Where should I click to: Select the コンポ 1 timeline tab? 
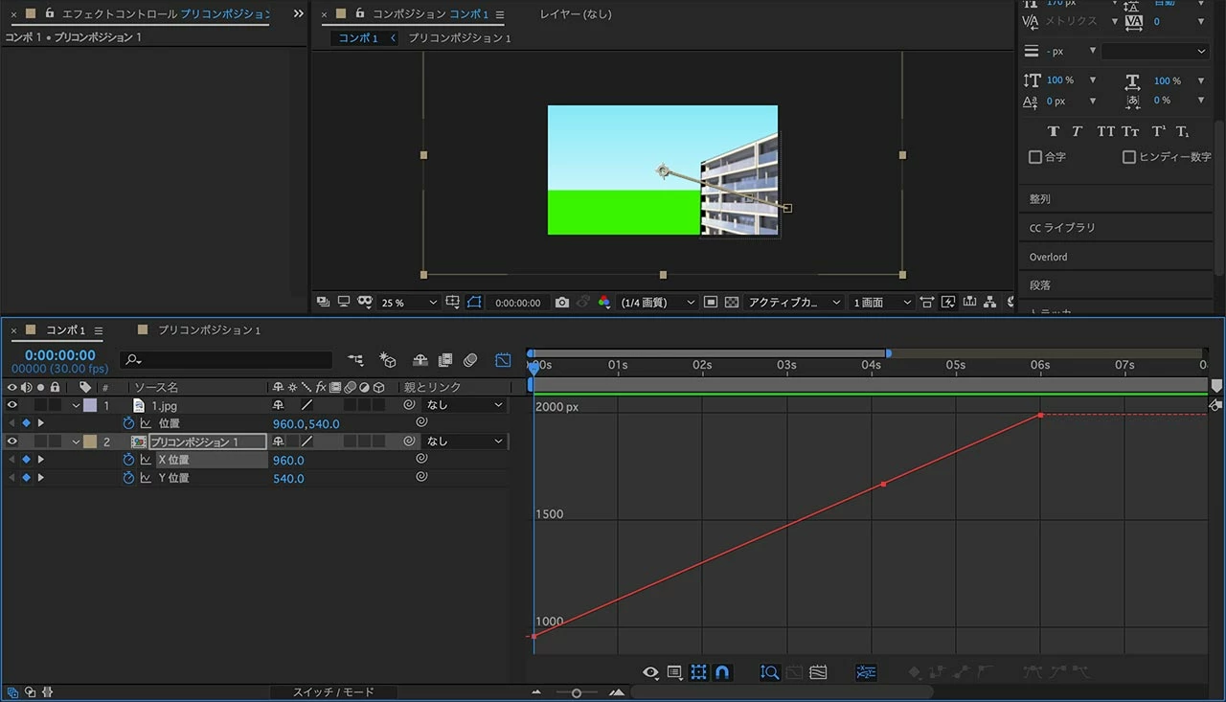66,330
